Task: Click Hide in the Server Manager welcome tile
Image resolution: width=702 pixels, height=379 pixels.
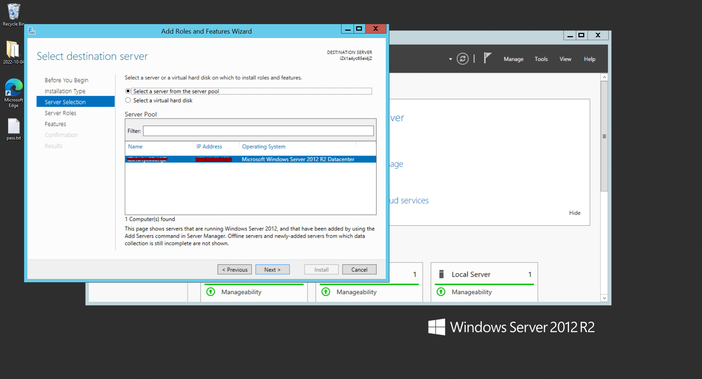Action: coord(575,213)
